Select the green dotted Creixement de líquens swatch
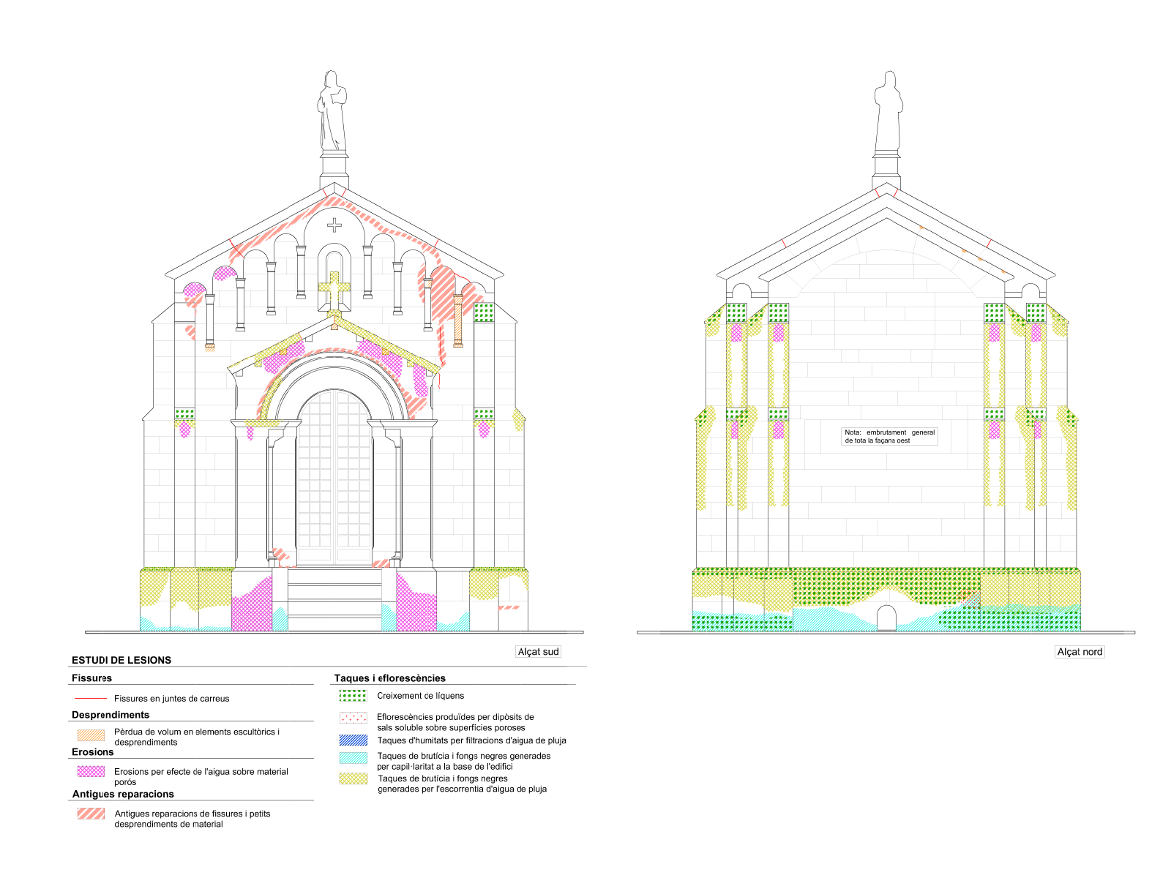The image size is (1171, 878). tap(353, 696)
